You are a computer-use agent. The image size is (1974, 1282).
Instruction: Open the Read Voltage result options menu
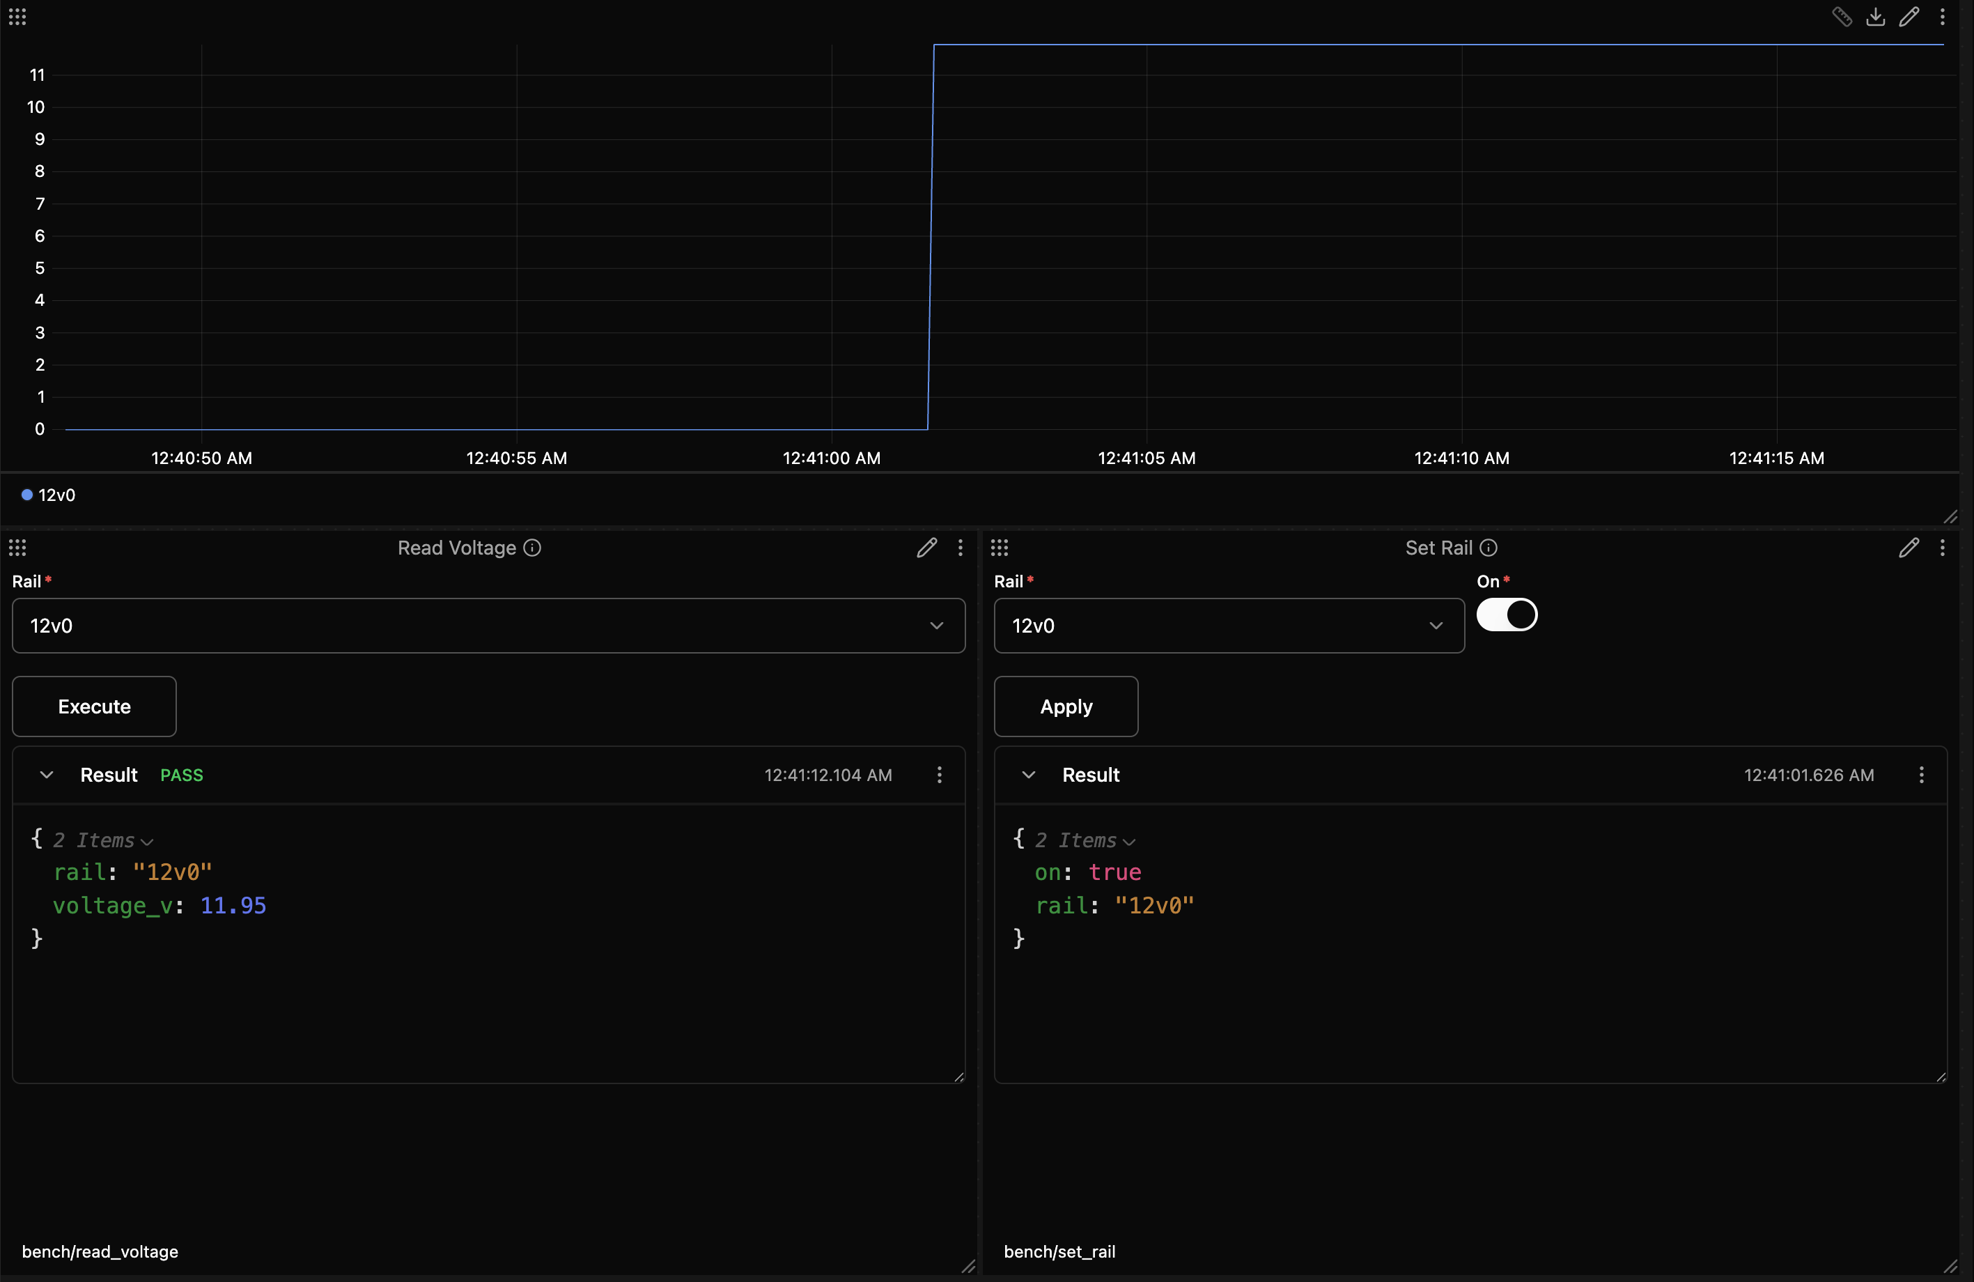point(939,775)
